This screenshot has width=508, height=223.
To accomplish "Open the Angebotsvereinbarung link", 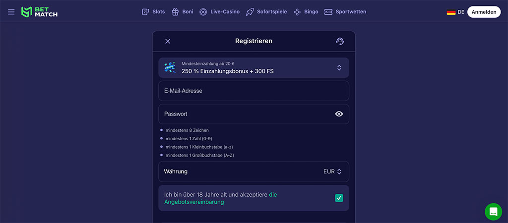I will (194, 202).
